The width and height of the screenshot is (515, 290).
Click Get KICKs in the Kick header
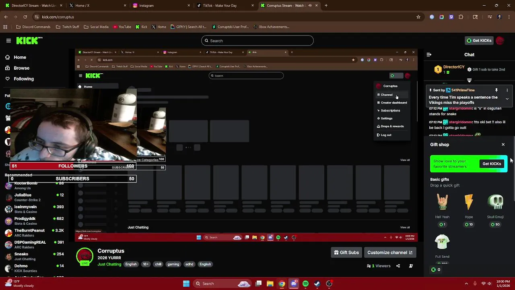tap(479, 41)
